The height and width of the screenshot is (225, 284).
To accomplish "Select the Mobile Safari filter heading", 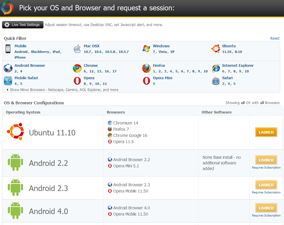I will (x=26, y=78).
